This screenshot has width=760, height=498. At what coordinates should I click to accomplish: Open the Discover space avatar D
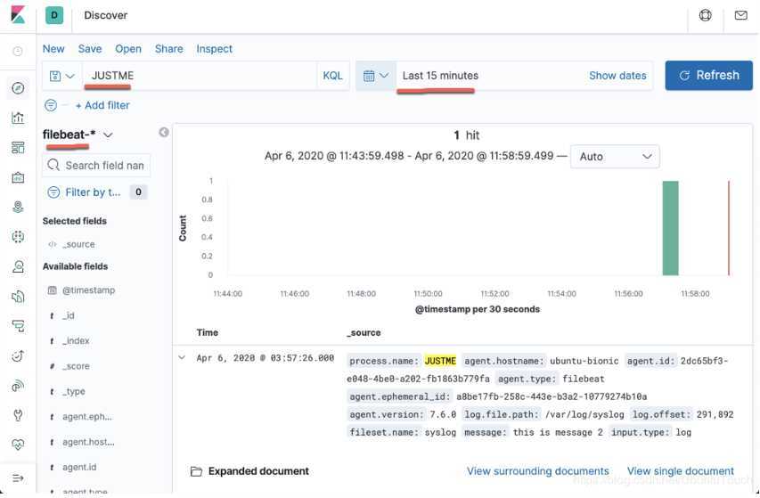(54, 15)
